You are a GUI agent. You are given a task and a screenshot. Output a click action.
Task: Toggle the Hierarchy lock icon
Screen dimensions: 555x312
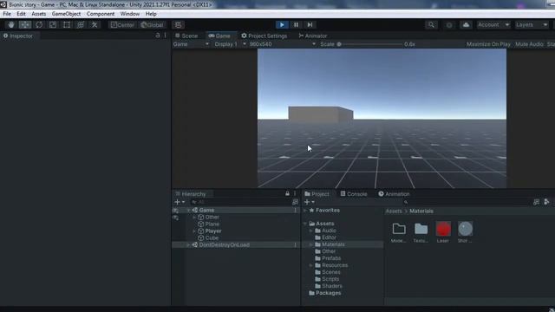pos(287,193)
